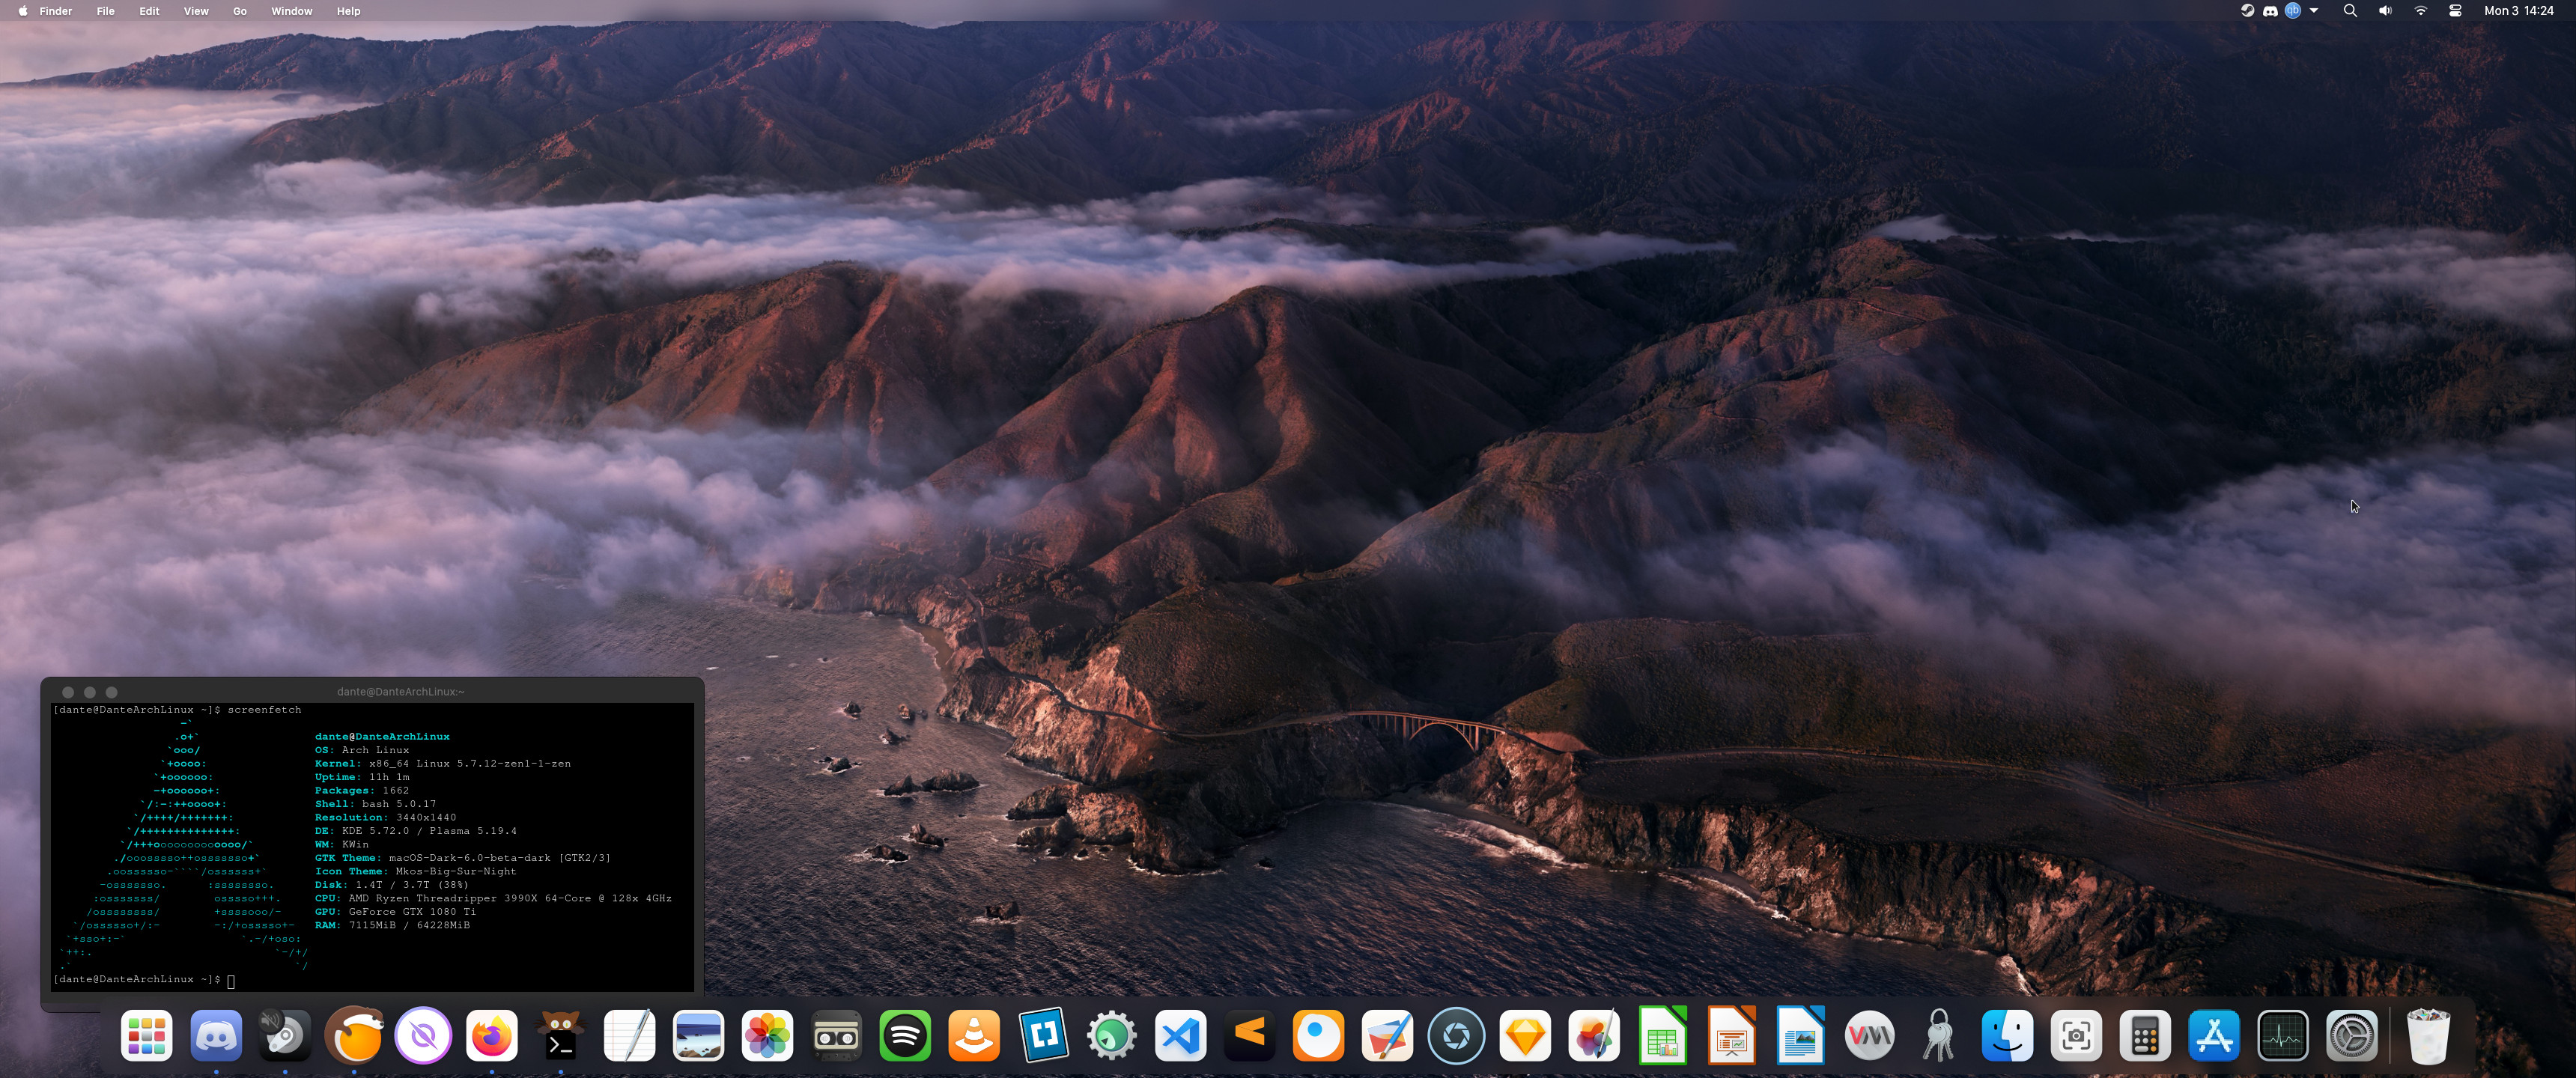Screen dimensions: 2576x1078
Task: Click the 'Icon Theme: Mkos-Big-Sur-Night' line
Action: coord(416,871)
